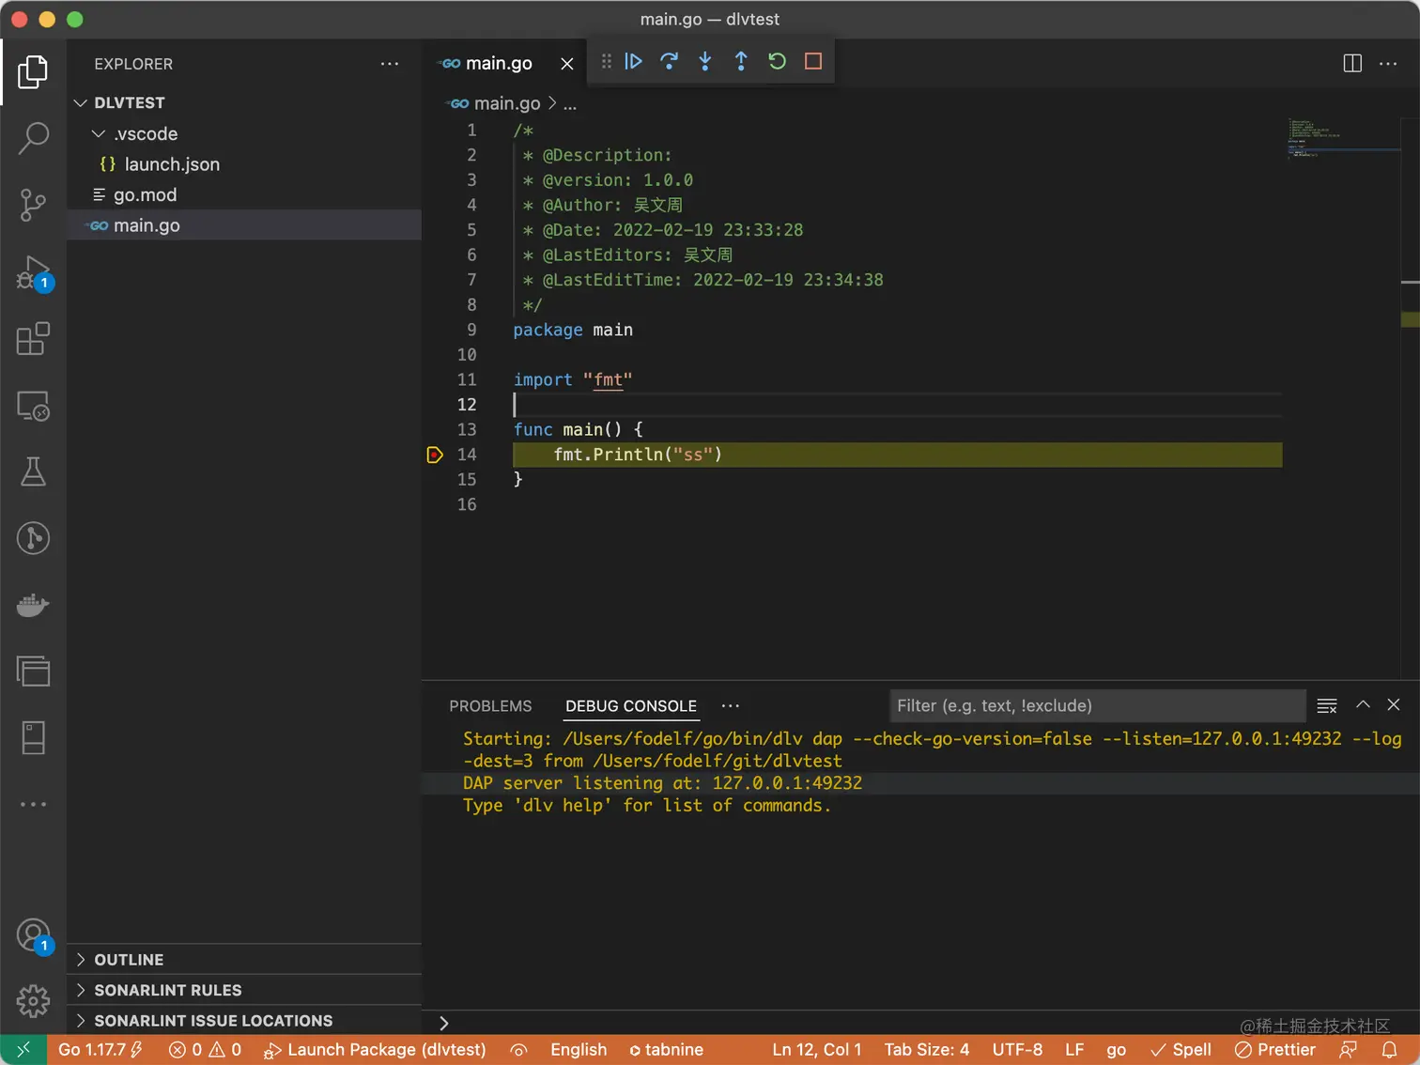Open the Manage settings gear
This screenshot has width=1420, height=1065.
(x=33, y=1001)
